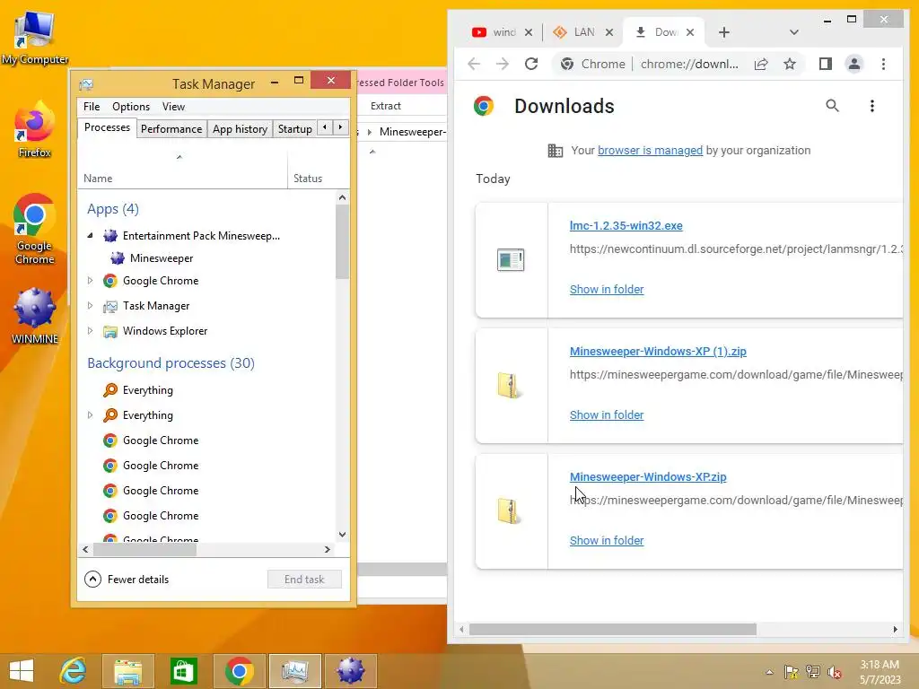Select the Processes tab
Viewport: 919px width, 689px height.
(107, 127)
